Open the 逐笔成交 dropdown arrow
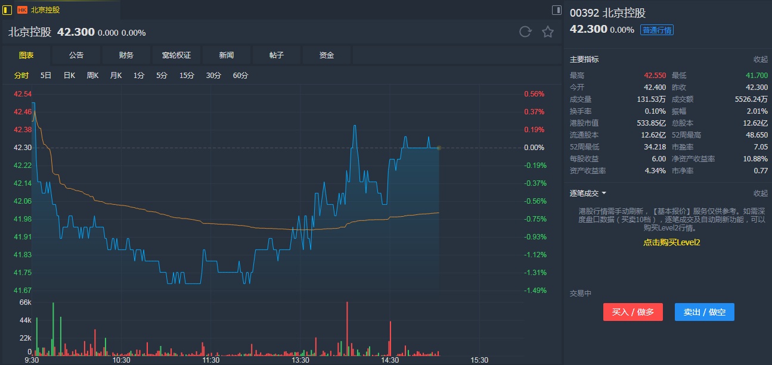This screenshot has width=772, height=365. pos(604,193)
